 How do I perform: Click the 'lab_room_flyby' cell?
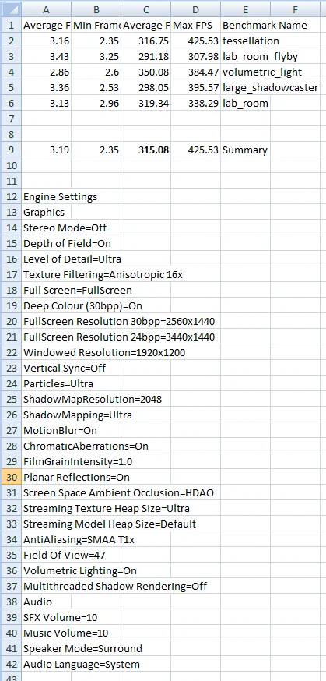click(x=260, y=56)
